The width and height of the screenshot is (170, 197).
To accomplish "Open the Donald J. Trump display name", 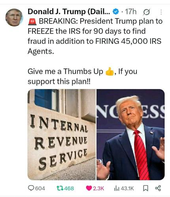I will (69, 12).
